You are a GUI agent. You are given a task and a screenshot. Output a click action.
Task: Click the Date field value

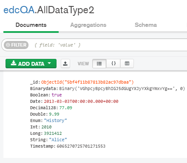(81, 102)
